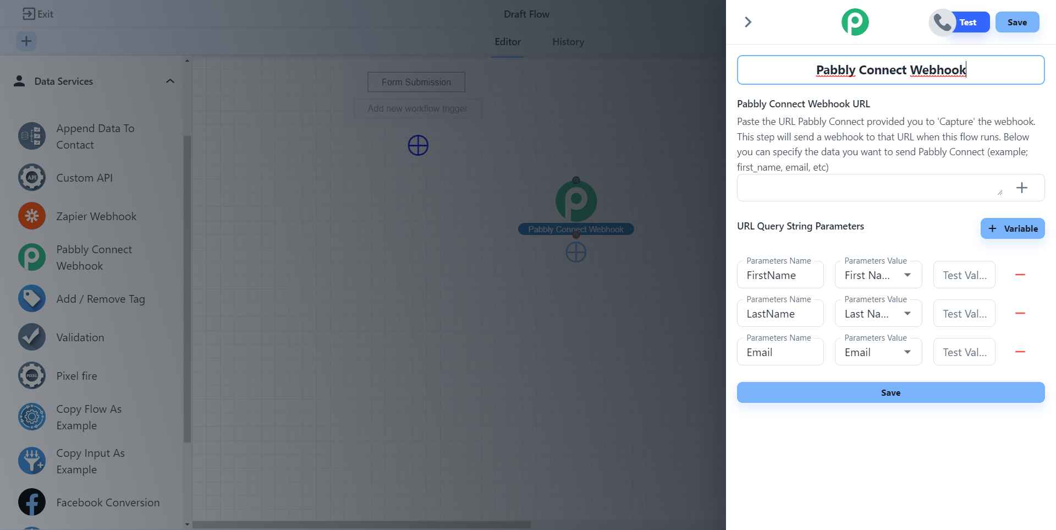The height and width of the screenshot is (530, 1056).
Task: Click the URL Query String Parameters heading
Action: coord(800,226)
